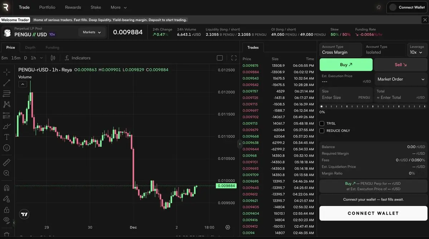Open the Markets dropdown
This screenshot has height=239, width=429.
92,32
